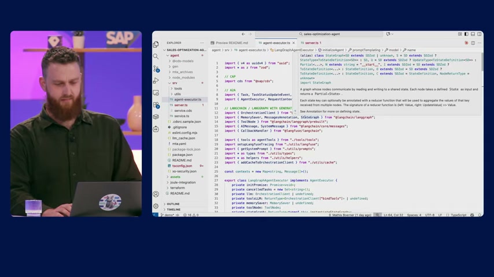The width and height of the screenshot is (494, 277).
Task: Open the Accounts menu icon
Action: point(156,194)
